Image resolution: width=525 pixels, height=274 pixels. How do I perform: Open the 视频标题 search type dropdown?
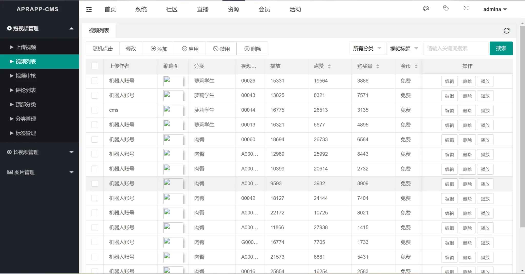(404, 49)
